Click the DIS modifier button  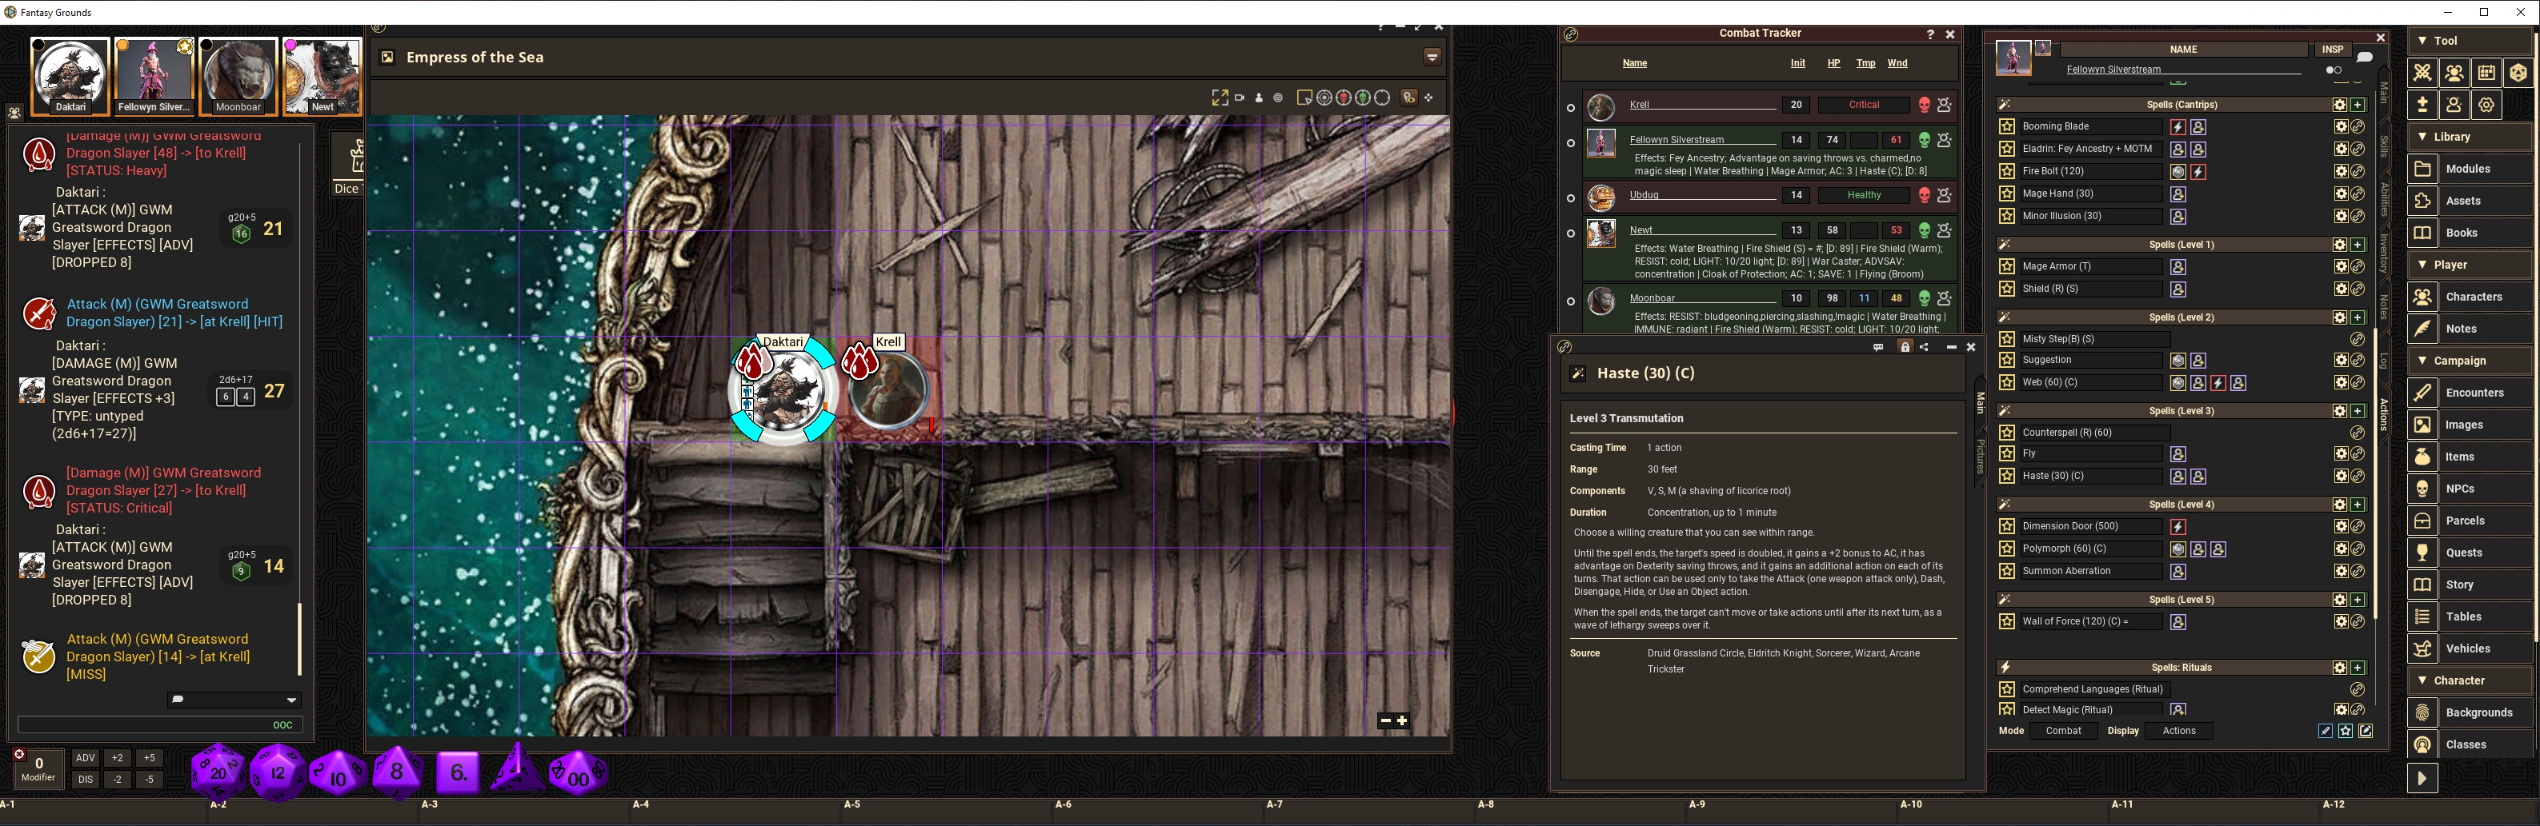tap(86, 780)
